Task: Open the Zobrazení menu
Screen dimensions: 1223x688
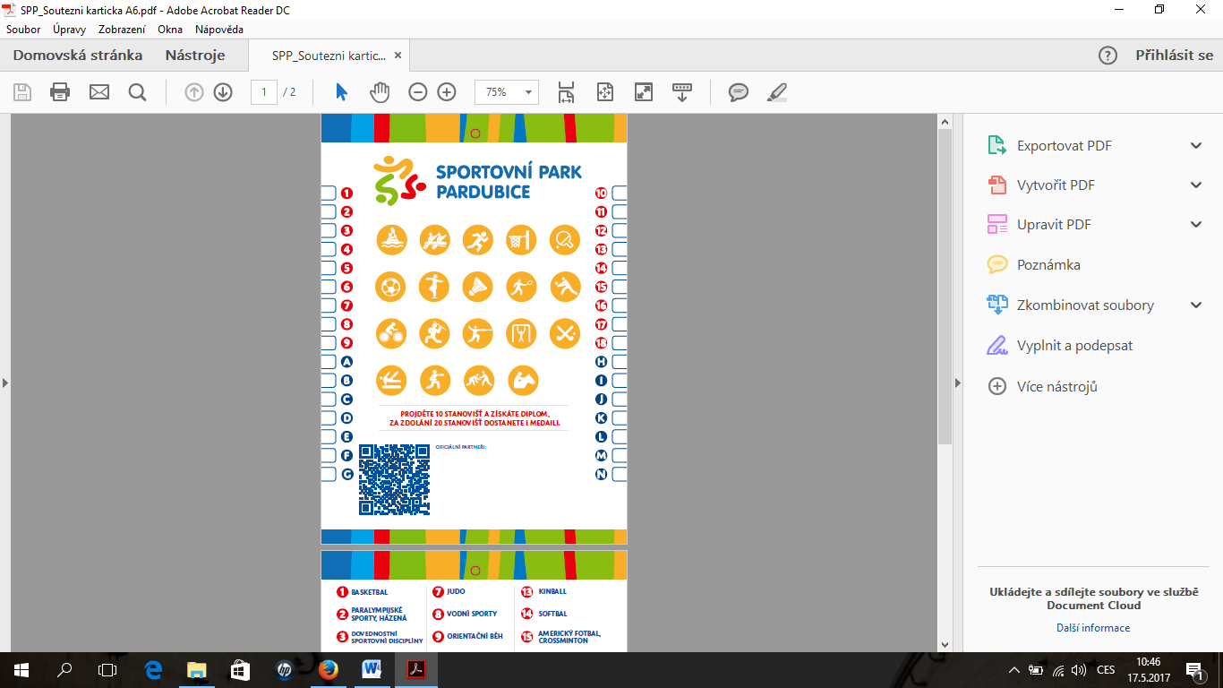Action: 123,30
